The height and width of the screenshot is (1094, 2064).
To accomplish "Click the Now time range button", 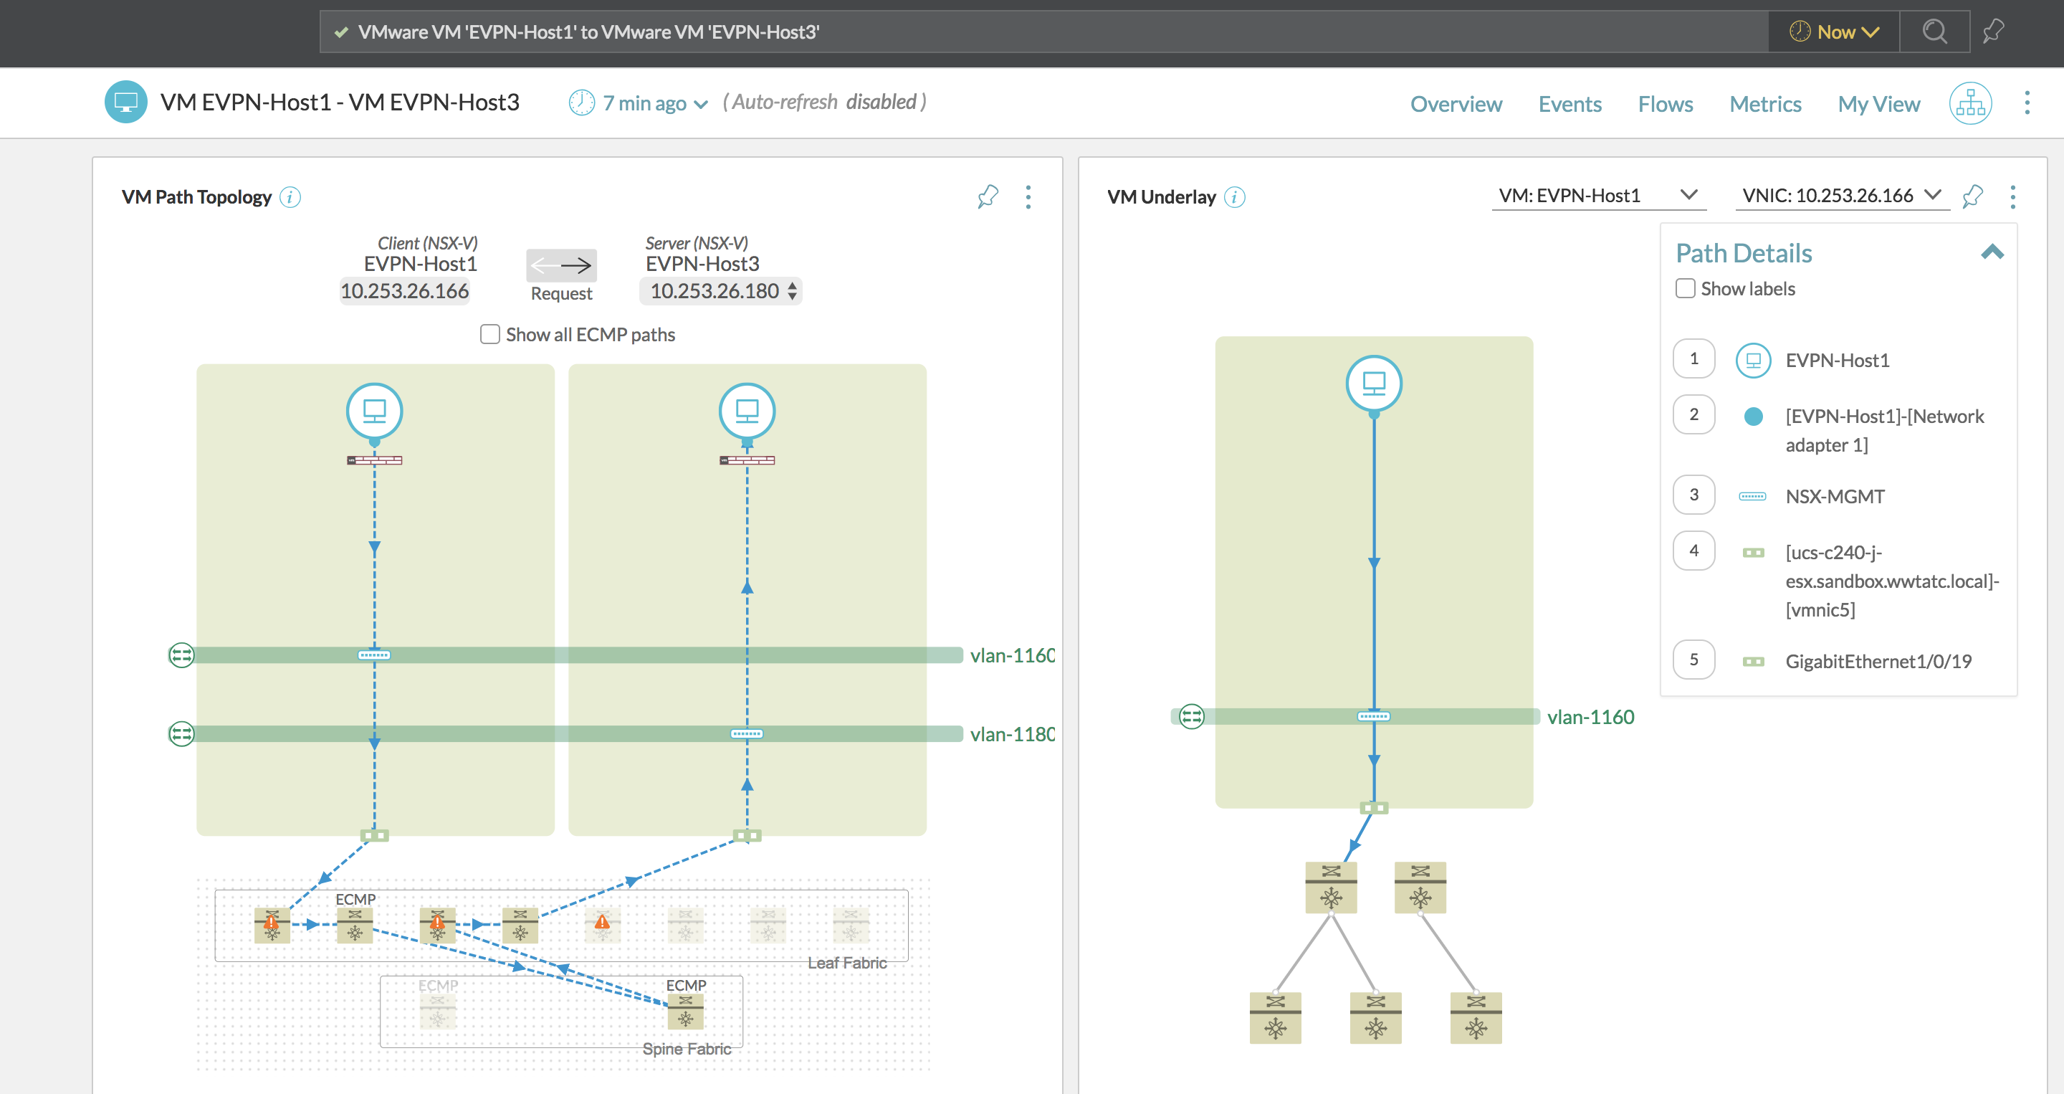I will 1830,30.
